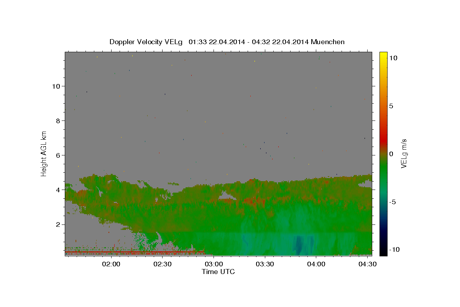Click the 04:00 time tick label
The image size is (460, 307).
coord(316,264)
